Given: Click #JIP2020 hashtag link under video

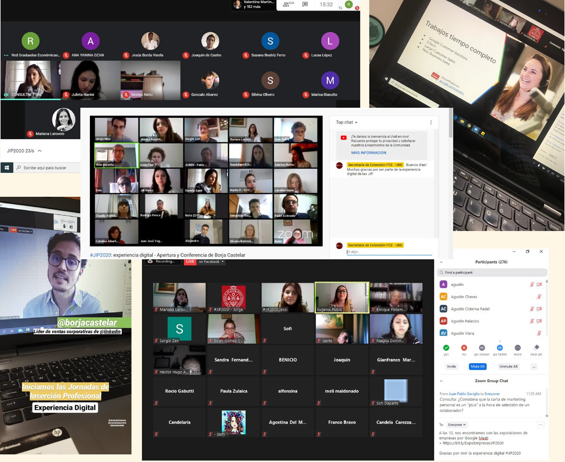Looking at the screenshot, I should pyautogui.click(x=101, y=255).
